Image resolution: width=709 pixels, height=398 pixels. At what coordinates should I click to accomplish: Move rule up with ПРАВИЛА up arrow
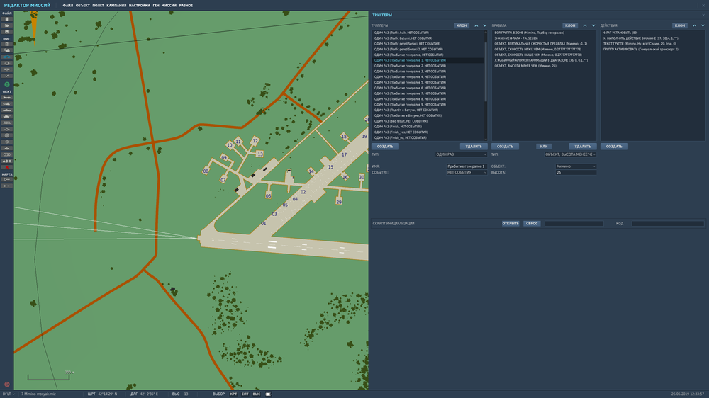coord(585,25)
